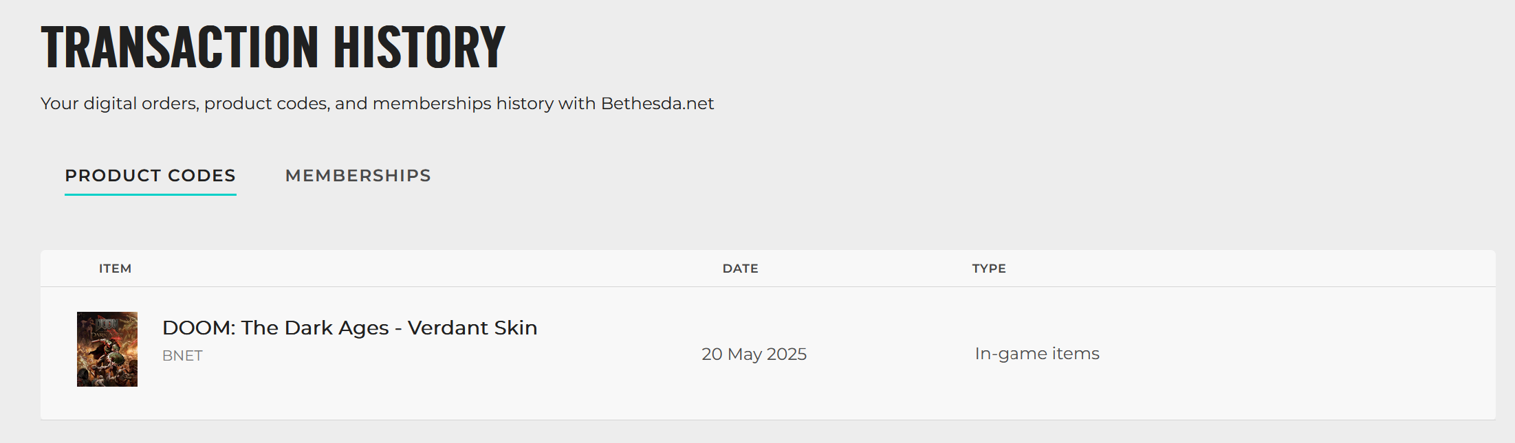Select the Product Codes tab
1515x443 pixels.
(x=150, y=176)
